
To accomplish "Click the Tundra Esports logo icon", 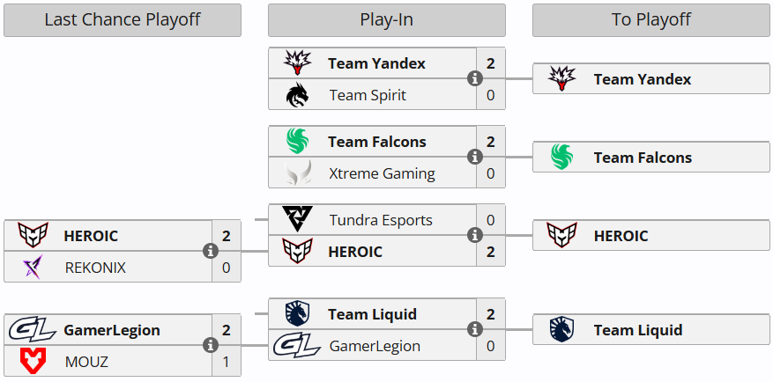I will [298, 220].
